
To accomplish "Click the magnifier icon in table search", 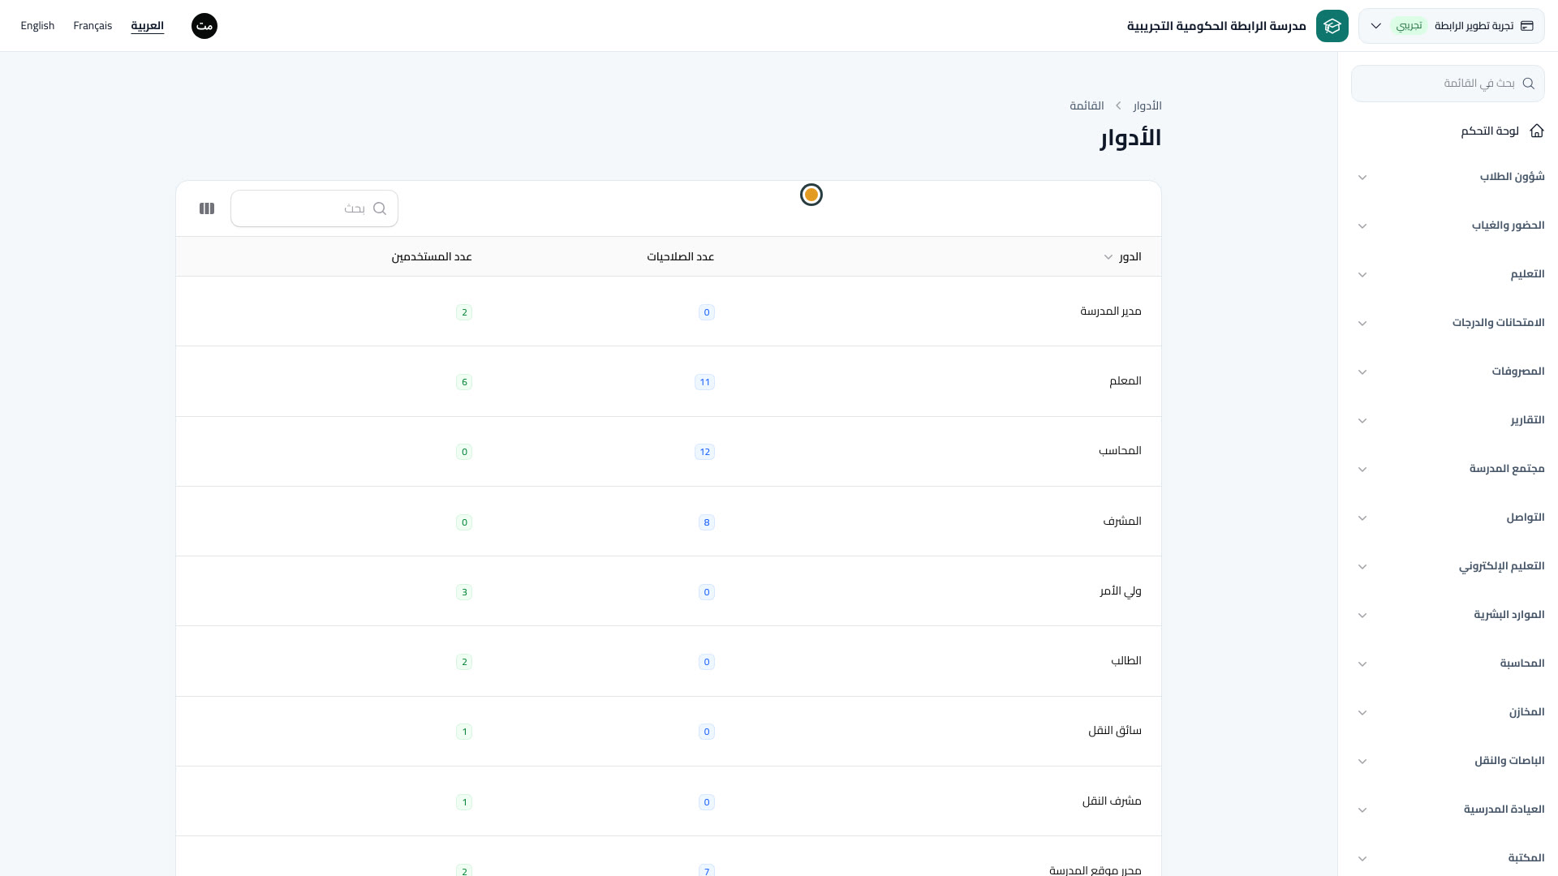I will pyautogui.click(x=380, y=208).
